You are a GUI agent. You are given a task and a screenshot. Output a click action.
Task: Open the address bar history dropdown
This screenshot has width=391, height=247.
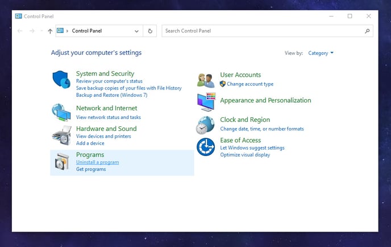pyautogui.click(x=136, y=31)
